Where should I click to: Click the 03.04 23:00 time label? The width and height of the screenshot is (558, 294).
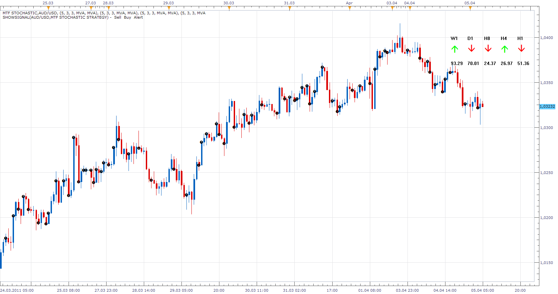tap(407, 290)
